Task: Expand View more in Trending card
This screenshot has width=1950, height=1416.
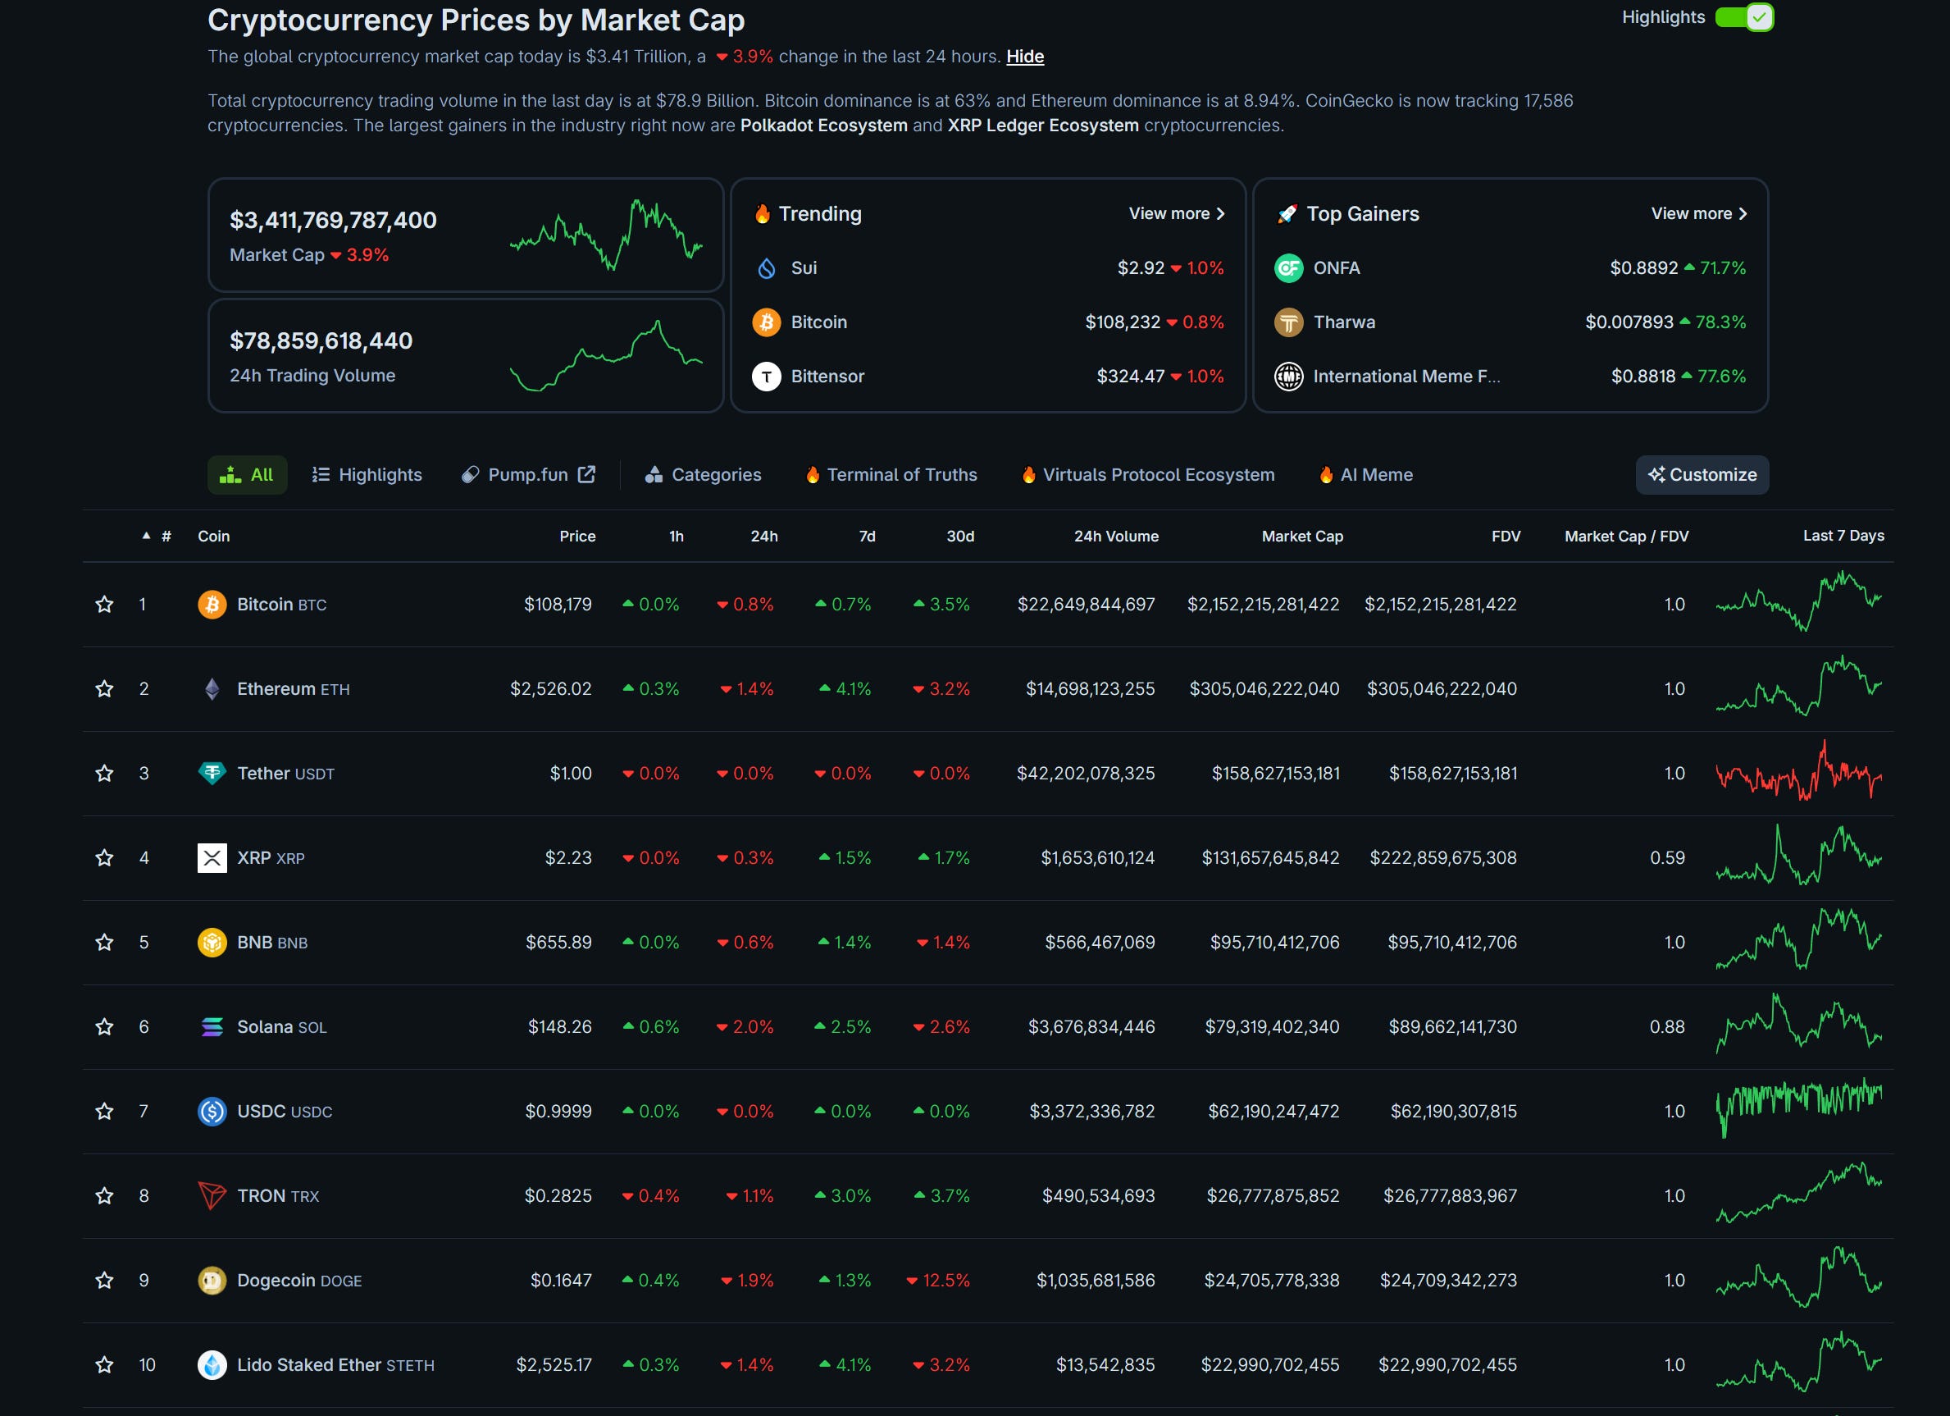Action: click(1175, 213)
